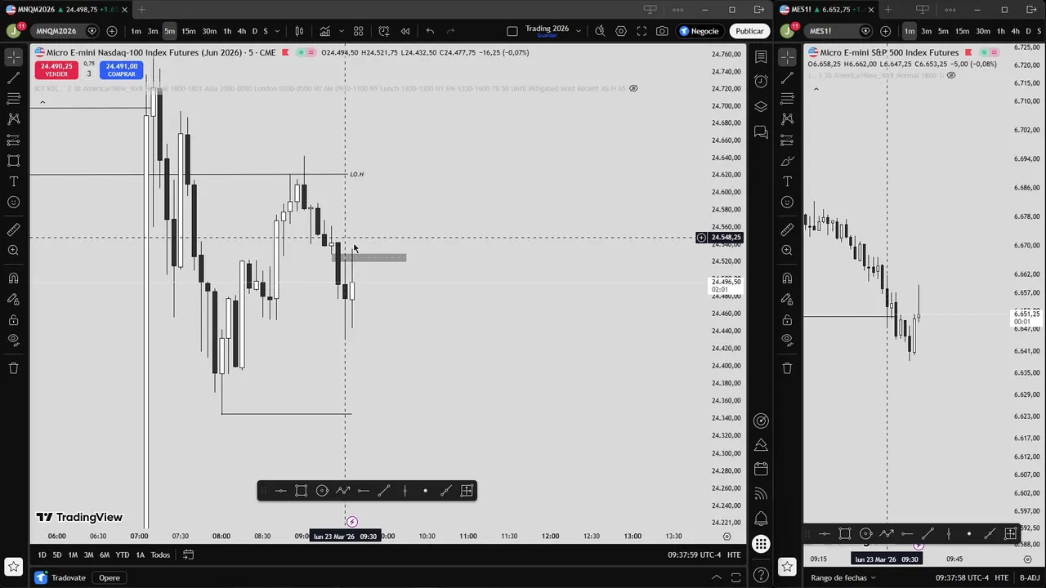The width and height of the screenshot is (1046, 588).
Task: Select the path tool in floating drawing toolbar
Action: tap(342, 491)
